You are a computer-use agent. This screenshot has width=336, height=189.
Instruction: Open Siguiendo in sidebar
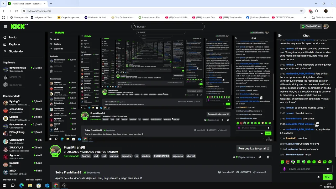(x=13, y=51)
